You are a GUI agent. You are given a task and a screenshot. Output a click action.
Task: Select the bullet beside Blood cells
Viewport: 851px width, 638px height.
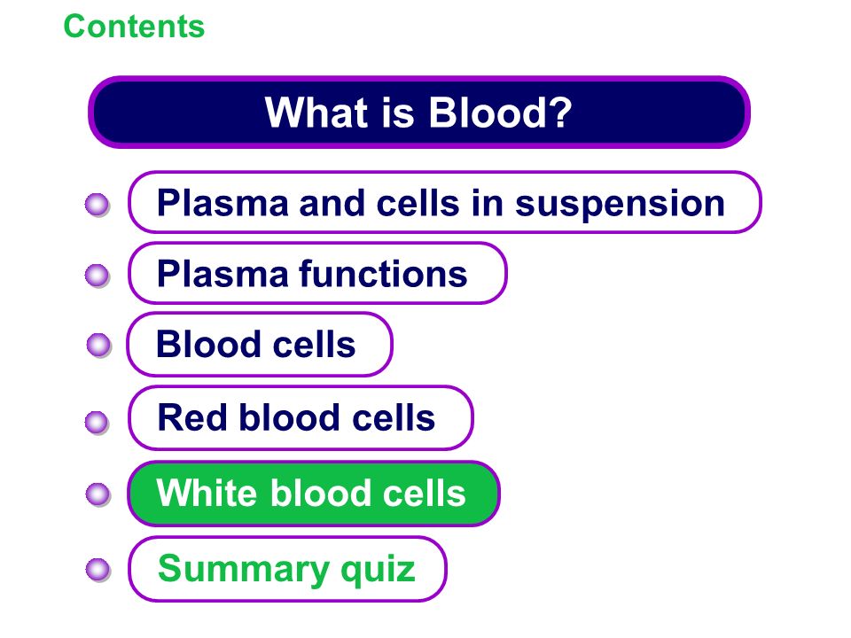(x=98, y=345)
